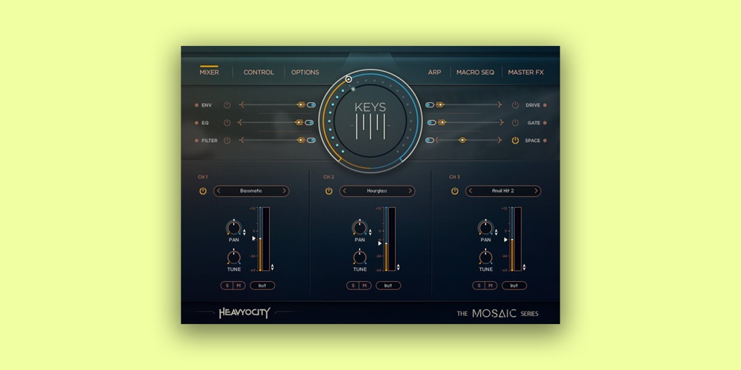
Task: Mute channel 3 with M button
Action: (x=491, y=286)
